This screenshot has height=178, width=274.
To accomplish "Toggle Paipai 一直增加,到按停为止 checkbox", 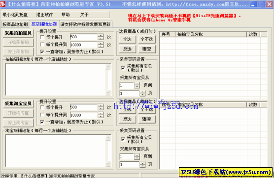I will (42, 51).
